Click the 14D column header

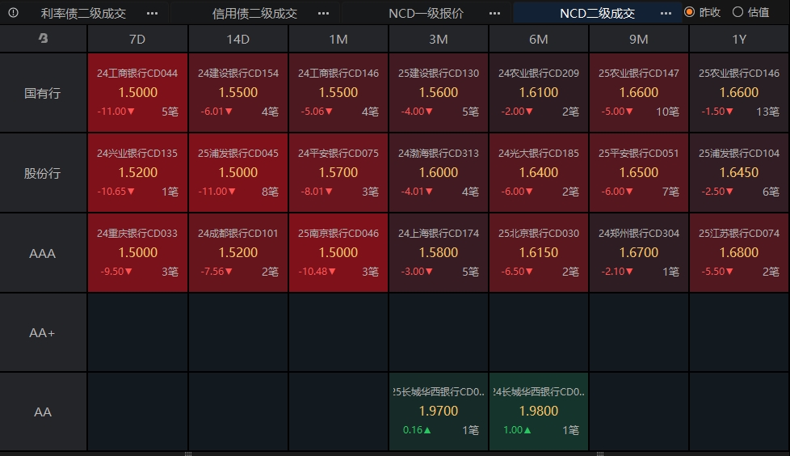coord(237,39)
